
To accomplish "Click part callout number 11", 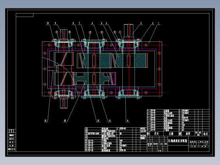I will 45,121.
